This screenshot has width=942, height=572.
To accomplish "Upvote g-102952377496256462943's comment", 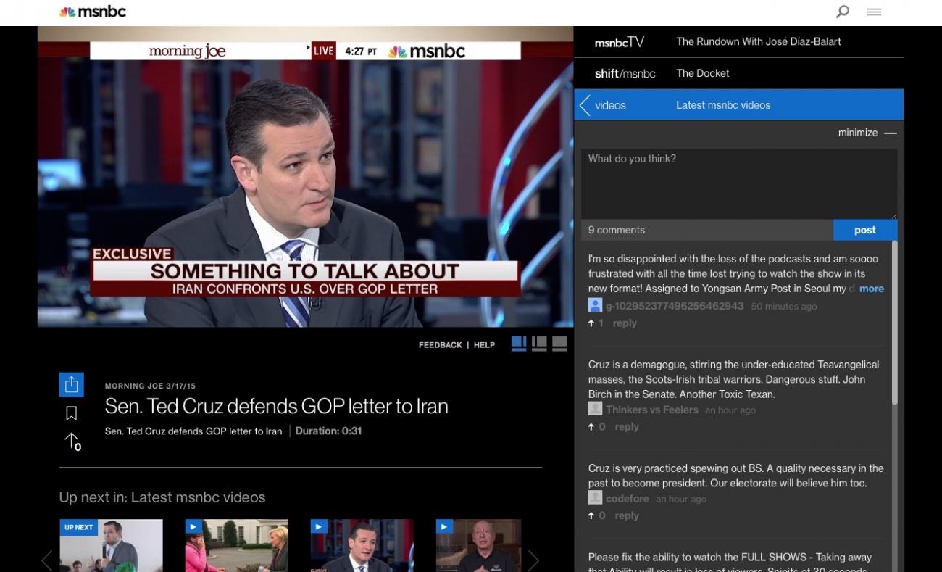I will point(591,323).
